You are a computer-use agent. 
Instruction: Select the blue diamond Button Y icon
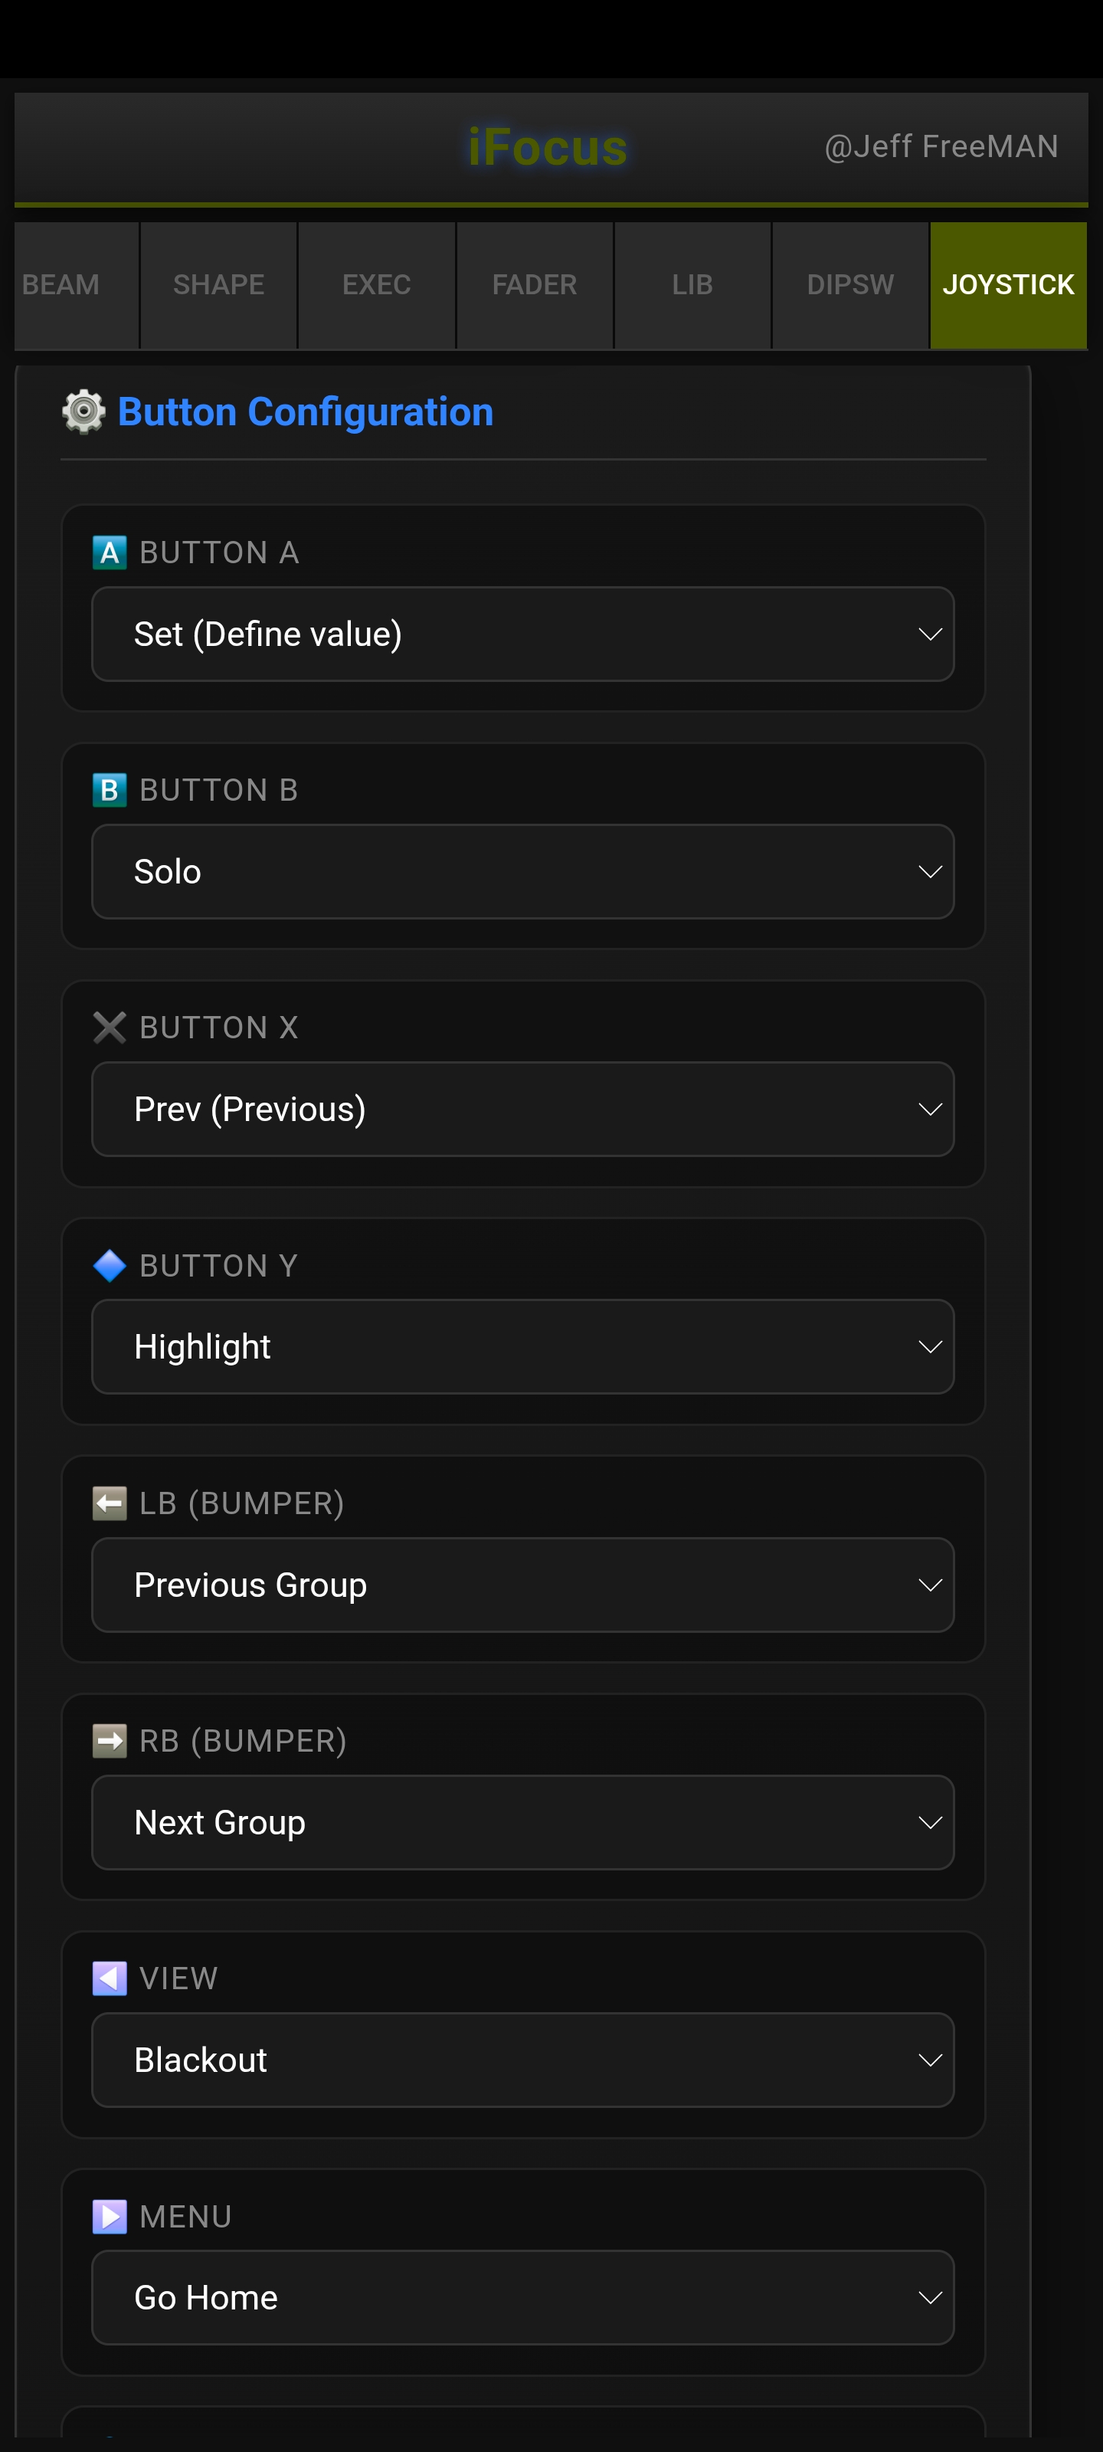click(x=110, y=1265)
